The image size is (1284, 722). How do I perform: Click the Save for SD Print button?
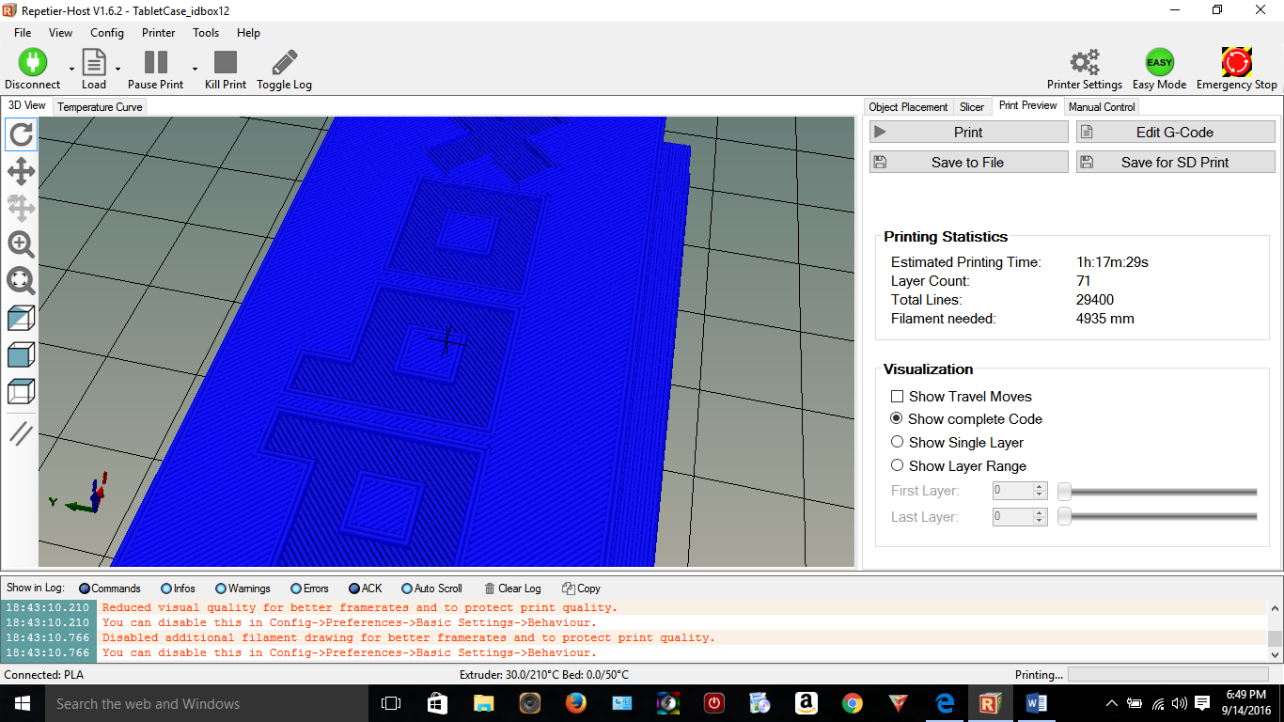point(1175,163)
